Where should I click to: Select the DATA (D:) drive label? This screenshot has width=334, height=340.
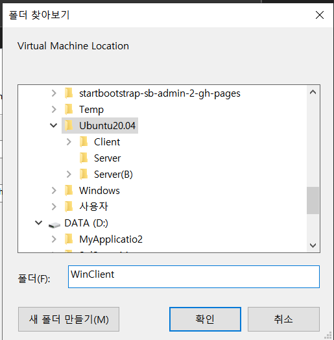coord(86,223)
